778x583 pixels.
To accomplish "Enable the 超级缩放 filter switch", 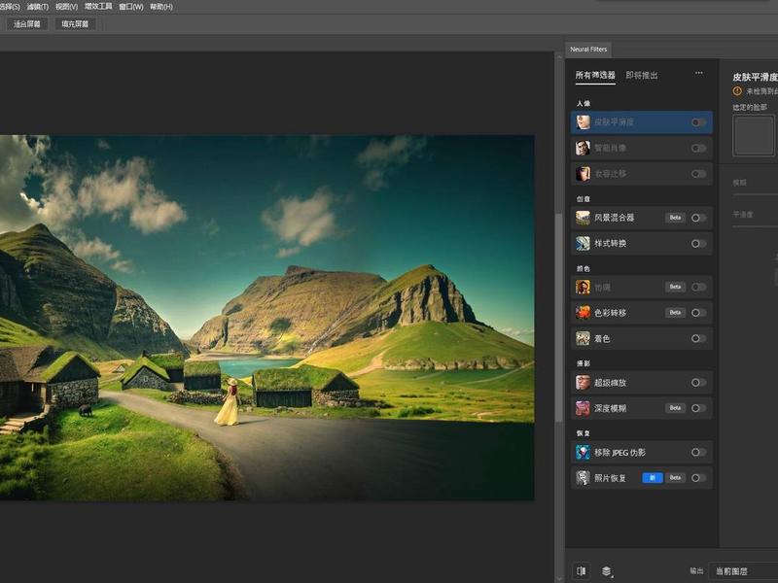I will [698, 383].
